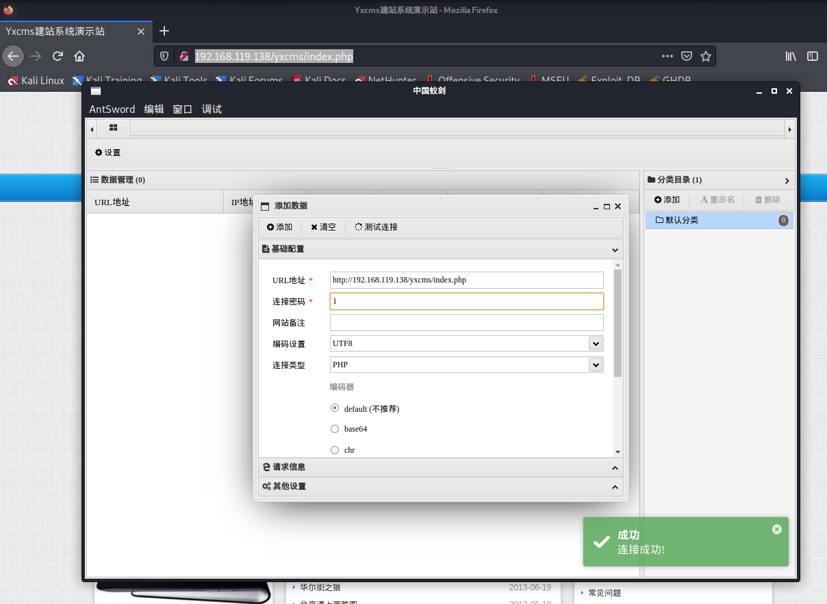Expand the 请求信息 section
This screenshot has height=604, width=827.
[442, 467]
